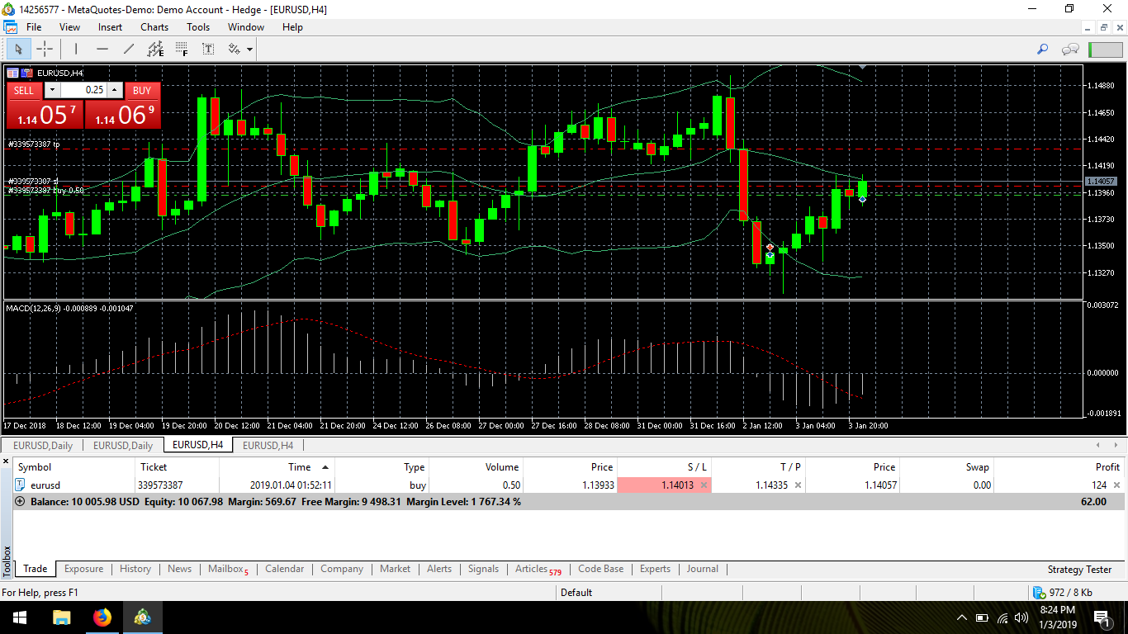This screenshot has width=1128, height=634.
Task: Open the Windows Start menu
Action: coord(20,617)
